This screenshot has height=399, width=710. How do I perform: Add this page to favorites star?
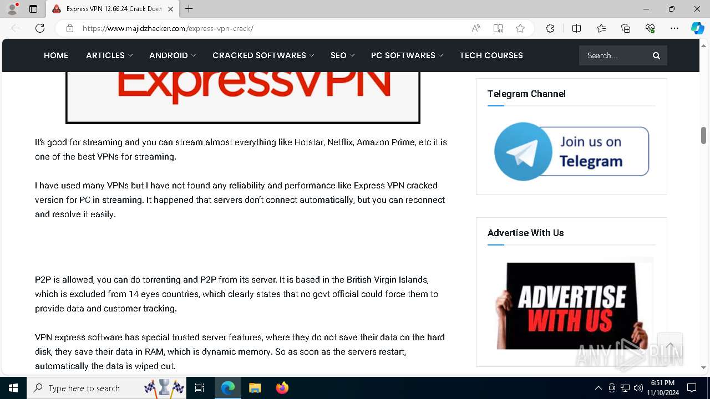click(x=520, y=28)
